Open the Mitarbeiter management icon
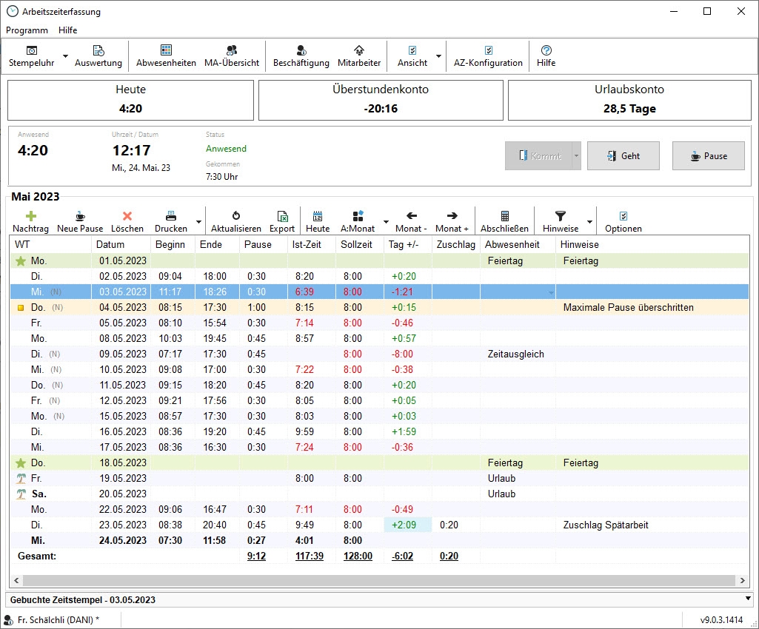The image size is (759, 629). (359, 55)
